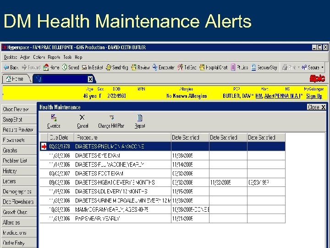Open SnapShot activity
330x248 pixels.
point(19,119)
